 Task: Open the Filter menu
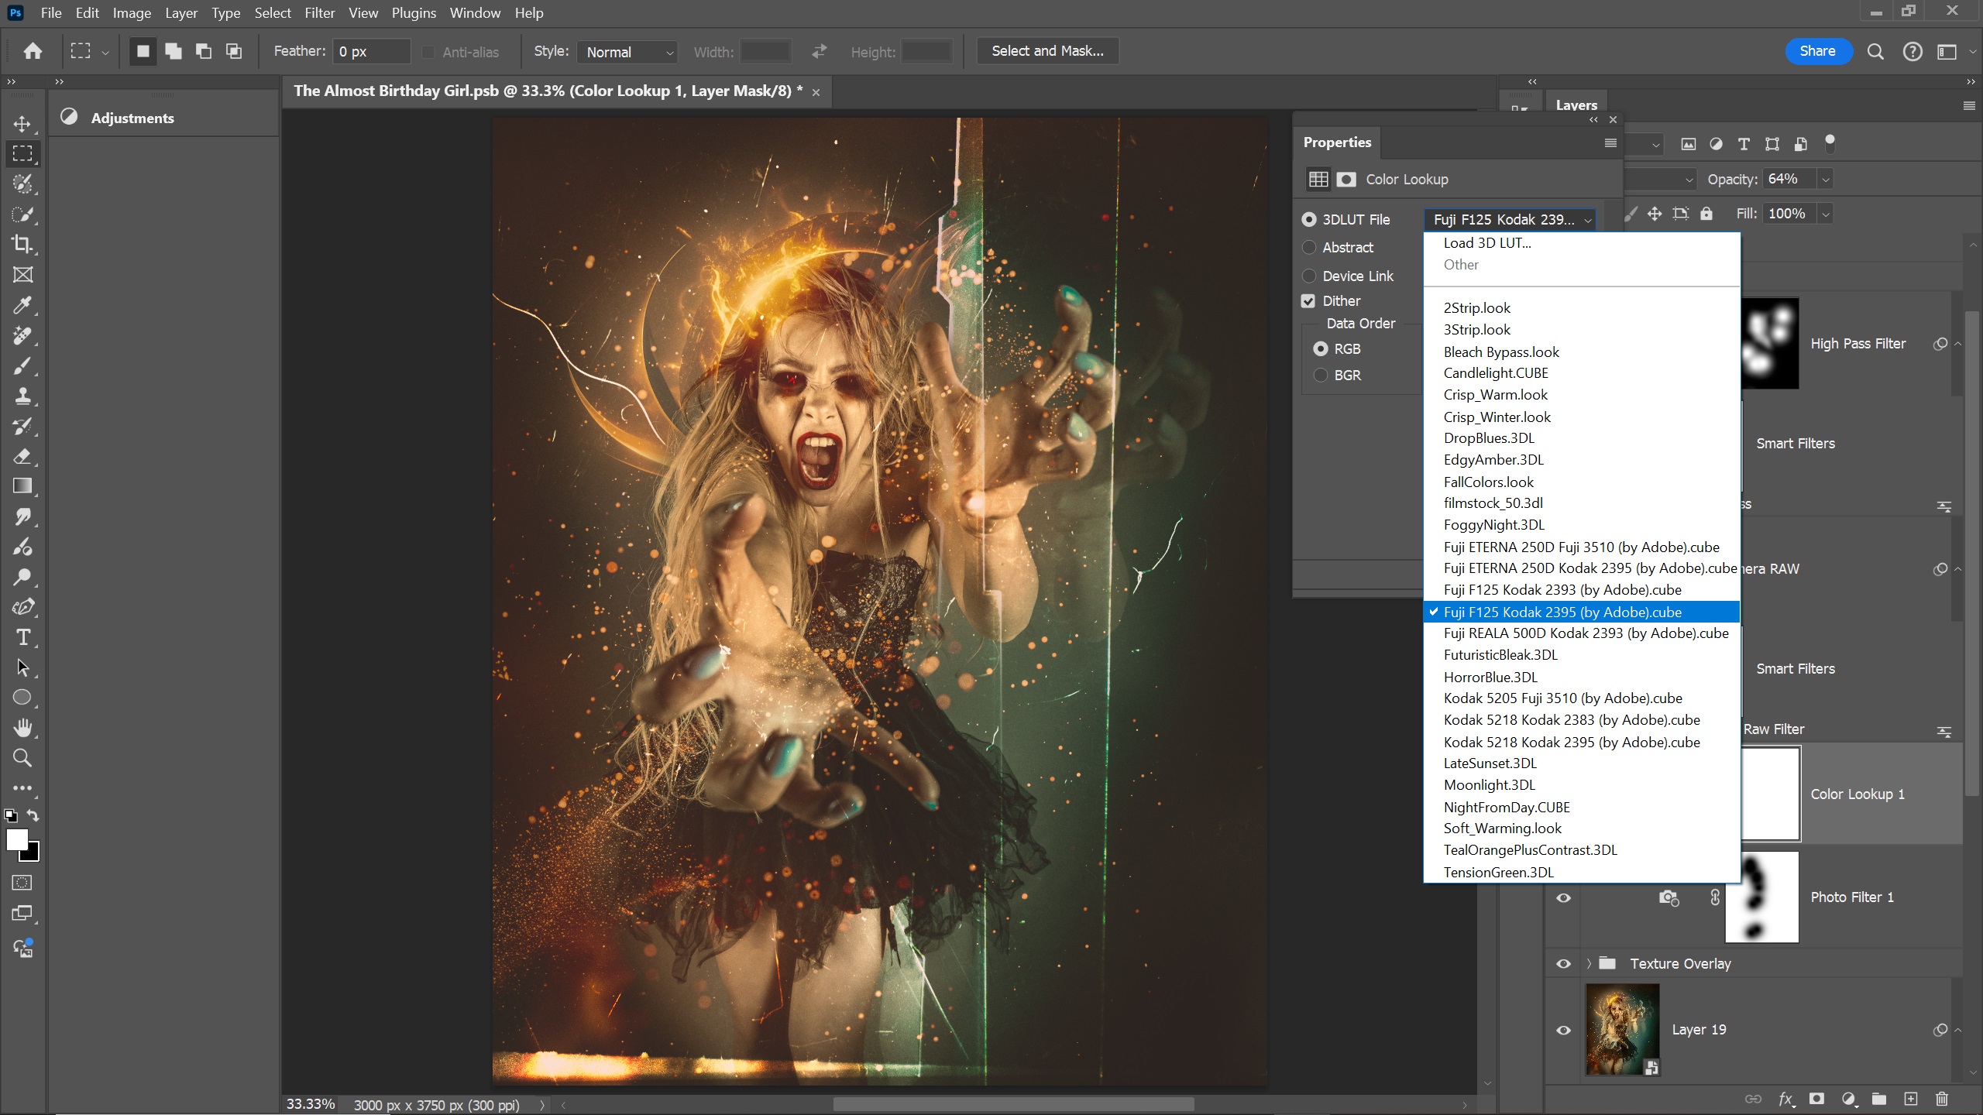coord(319,13)
